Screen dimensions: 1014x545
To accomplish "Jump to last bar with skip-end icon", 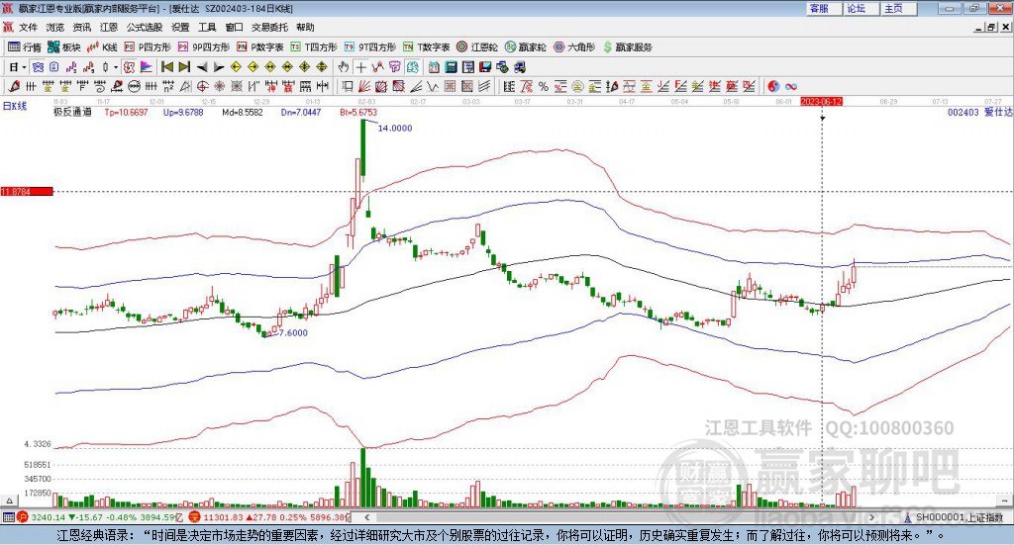I will click(184, 67).
